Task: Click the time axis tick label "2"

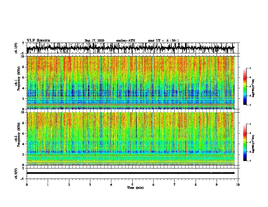Action: tap(69, 185)
